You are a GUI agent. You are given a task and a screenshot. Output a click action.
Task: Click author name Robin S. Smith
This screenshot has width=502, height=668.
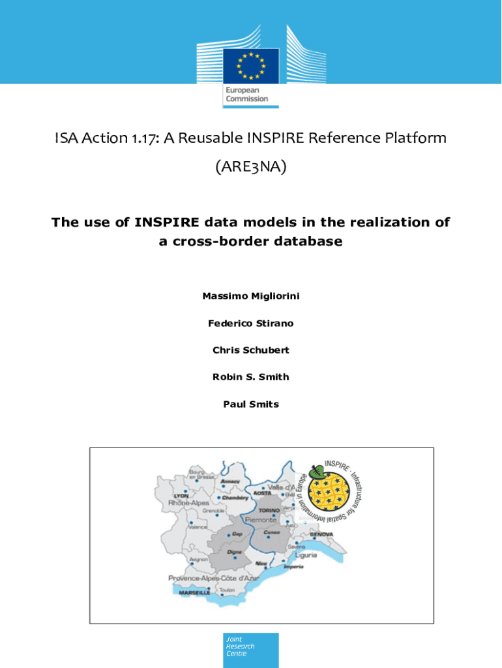tap(250, 377)
